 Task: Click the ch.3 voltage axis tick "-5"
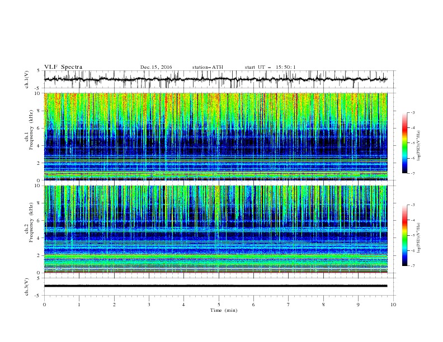(x=38, y=296)
